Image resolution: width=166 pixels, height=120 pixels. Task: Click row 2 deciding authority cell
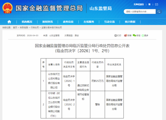pyautogui.click(x=114, y=104)
